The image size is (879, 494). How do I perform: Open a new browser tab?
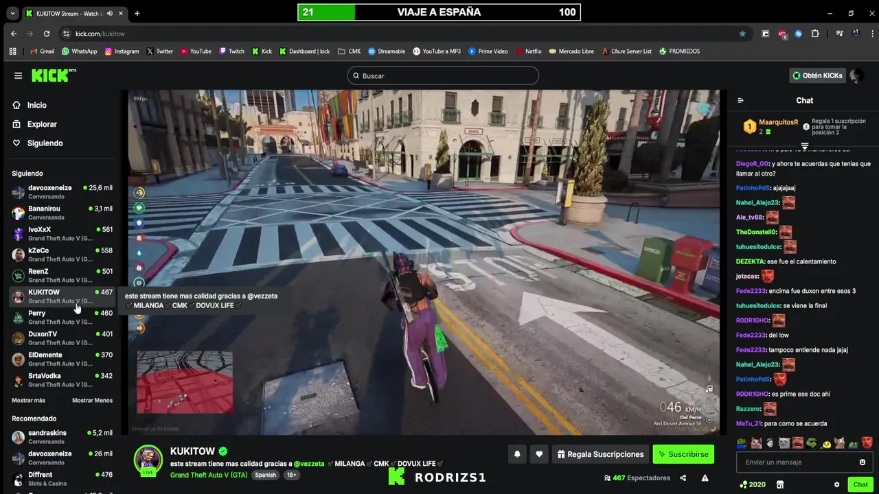tap(137, 13)
